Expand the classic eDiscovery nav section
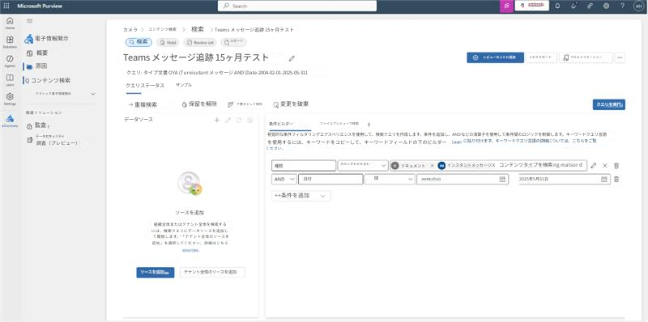Image resolution: width=648 pixels, height=322 pixels. click(93, 94)
